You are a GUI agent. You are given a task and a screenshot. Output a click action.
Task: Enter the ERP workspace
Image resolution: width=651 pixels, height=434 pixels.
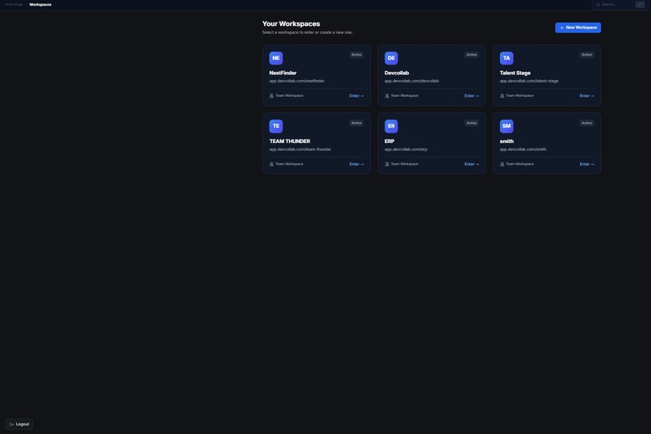point(472,164)
